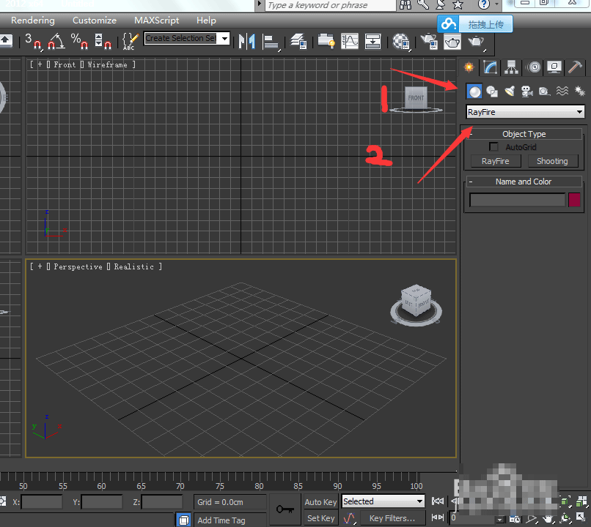Open the object color swatch
Screen dimensions: 591x527
click(574, 200)
